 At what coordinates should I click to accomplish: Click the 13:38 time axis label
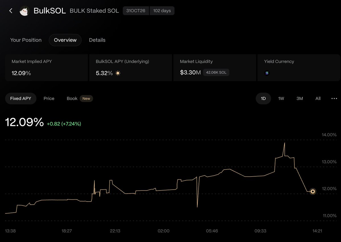11,231
